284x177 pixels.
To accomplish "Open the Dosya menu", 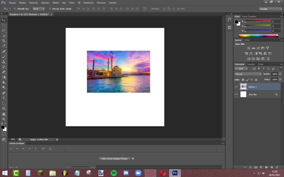I will tap(12, 3).
